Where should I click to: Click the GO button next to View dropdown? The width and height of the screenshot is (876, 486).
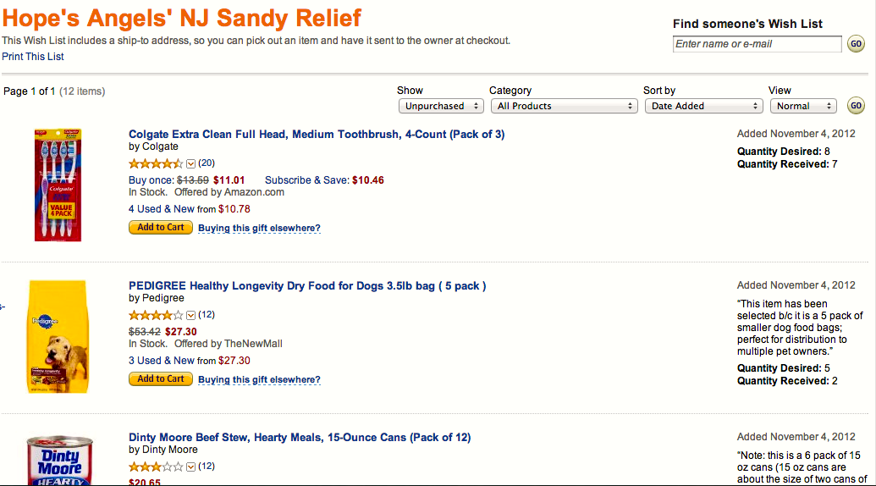coord(856,106)
